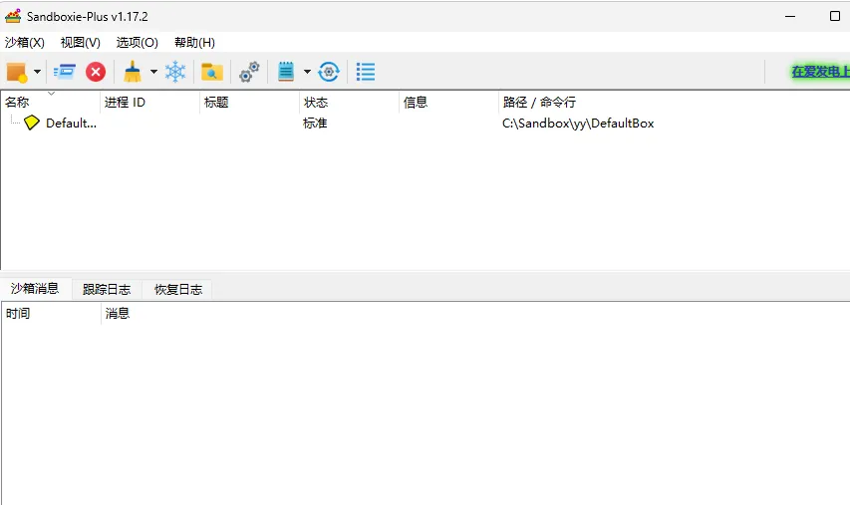The width and height of the screenshot is (850, 505).
Task: Click the broom cleanup icon
Action: coord(133,72)
